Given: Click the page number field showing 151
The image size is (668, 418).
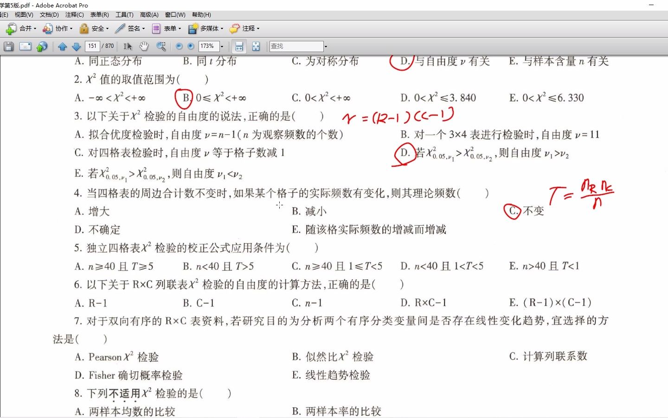Looking at the screenshot, I should pos(92,46).
